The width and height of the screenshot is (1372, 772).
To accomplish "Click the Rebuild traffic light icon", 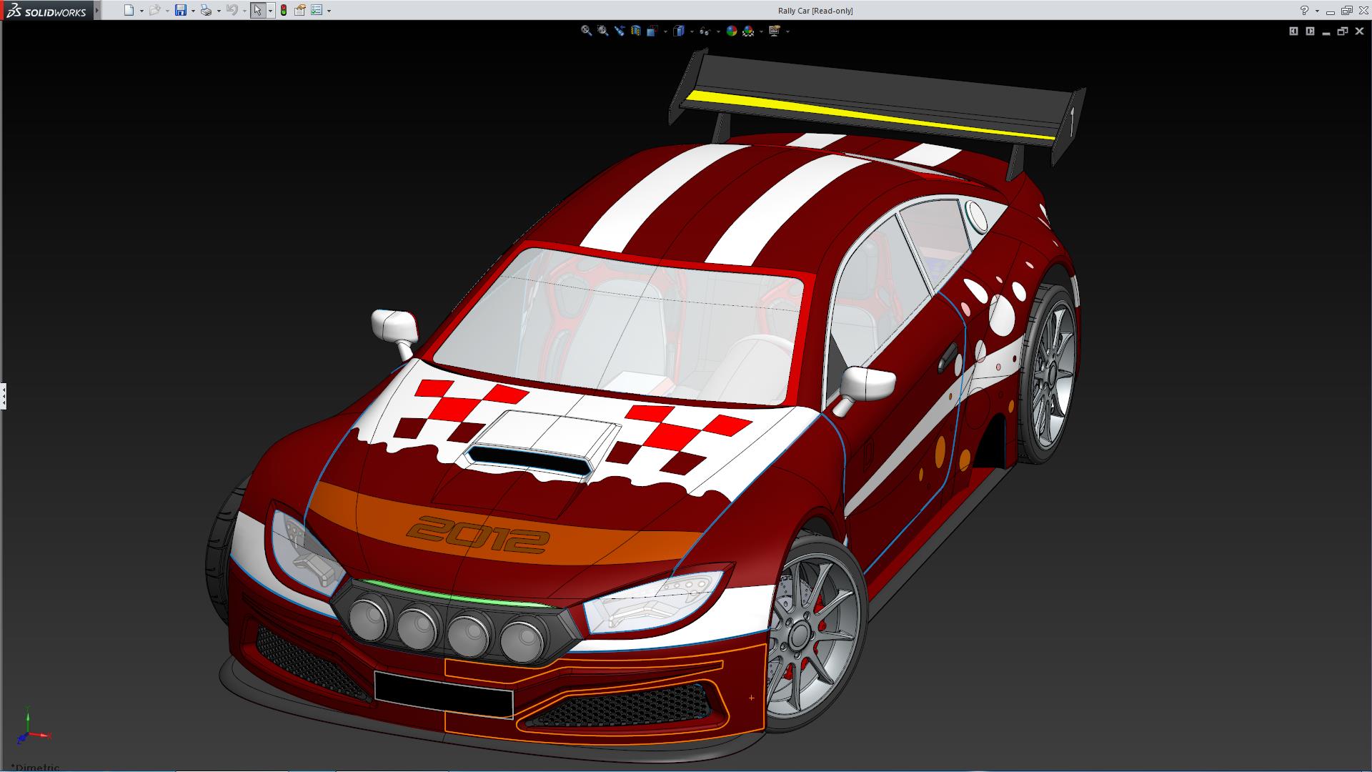I will [284, 10].
